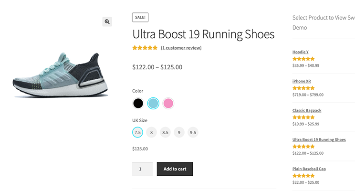Select the pink color swatch
355x191 pixels.
[168, 103]
